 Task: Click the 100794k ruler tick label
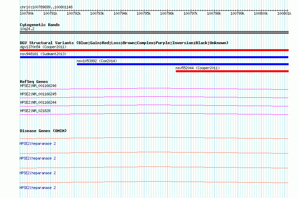click(121, 13)
